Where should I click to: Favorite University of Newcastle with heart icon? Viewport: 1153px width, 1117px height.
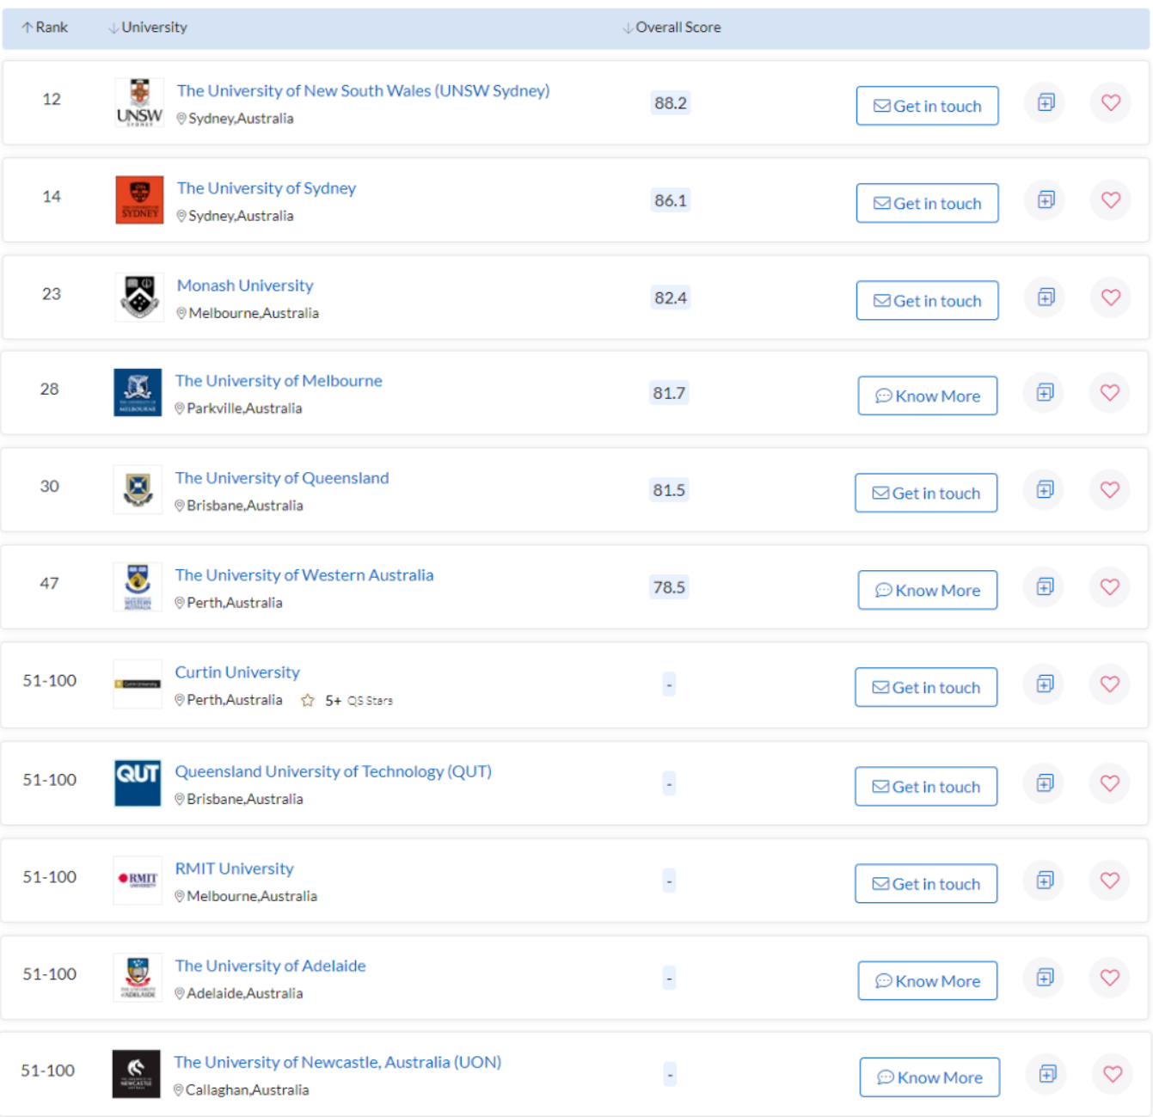click(x=1112, y=1074)
